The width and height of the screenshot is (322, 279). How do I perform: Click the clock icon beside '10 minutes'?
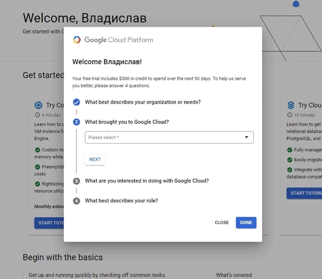289,115
